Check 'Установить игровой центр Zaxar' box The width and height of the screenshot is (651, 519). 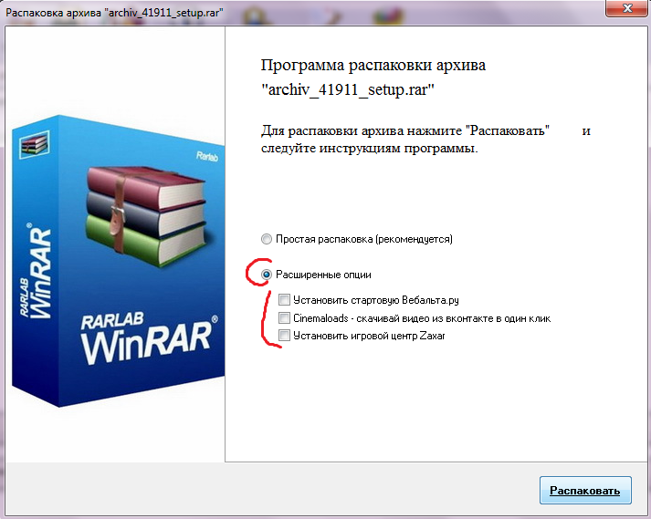coord(284,336)
